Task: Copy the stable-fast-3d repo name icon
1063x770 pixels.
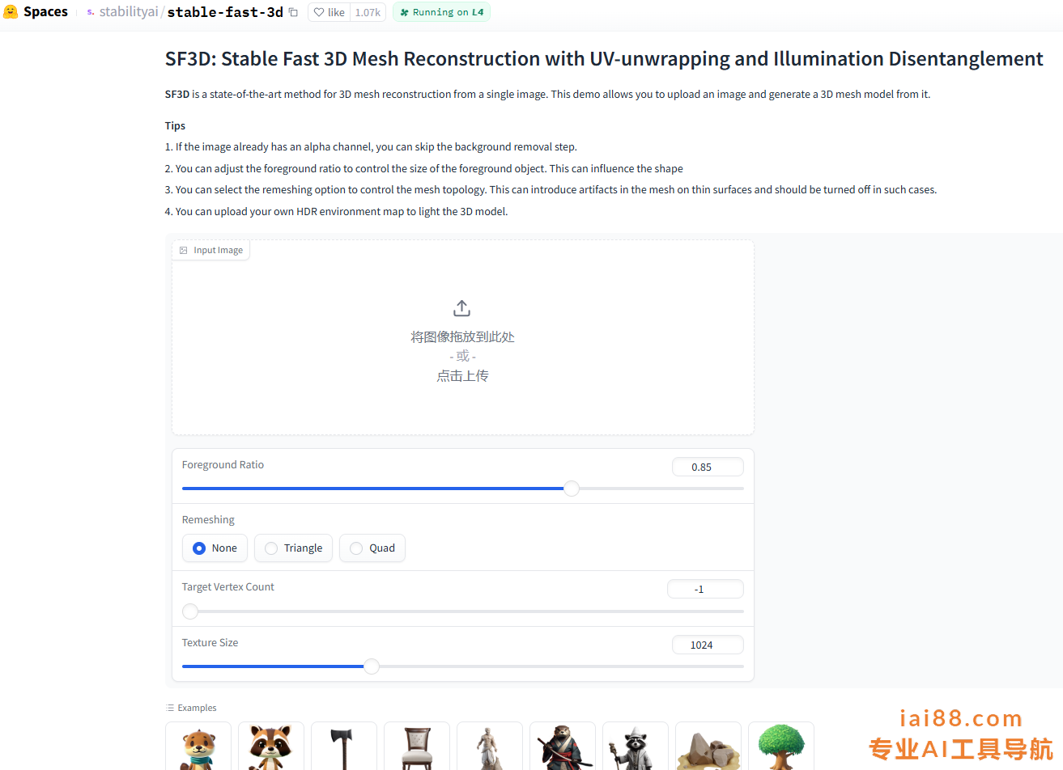Action: (x=293, y=12)
